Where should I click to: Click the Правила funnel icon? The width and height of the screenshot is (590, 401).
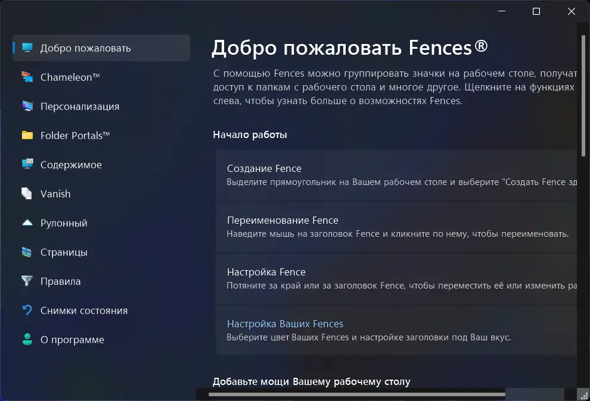[27, 281]
